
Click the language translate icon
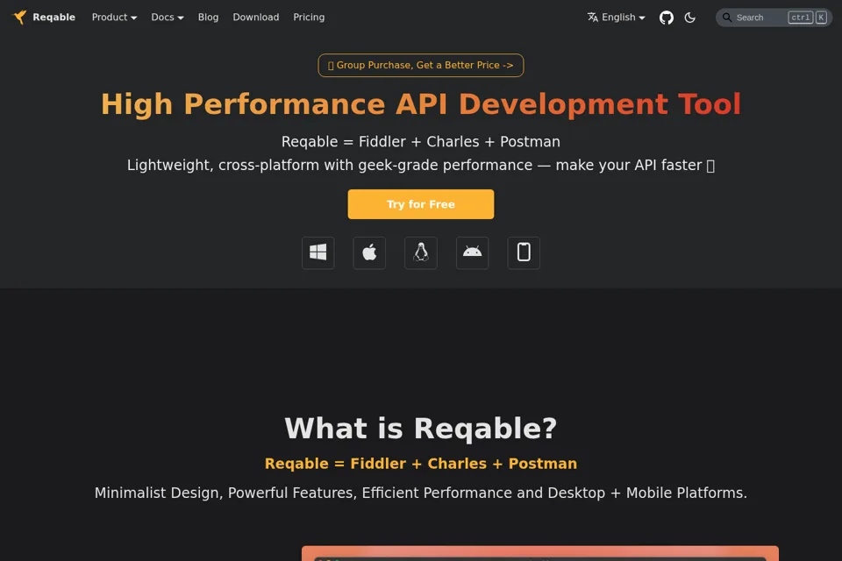(x=592, y=18)
